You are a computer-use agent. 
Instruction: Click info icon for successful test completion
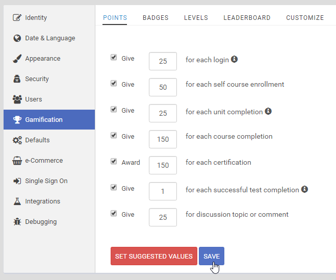tap(304, 189)
